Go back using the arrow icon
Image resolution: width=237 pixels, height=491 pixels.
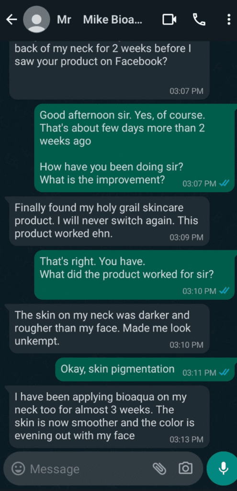[11, 20]
